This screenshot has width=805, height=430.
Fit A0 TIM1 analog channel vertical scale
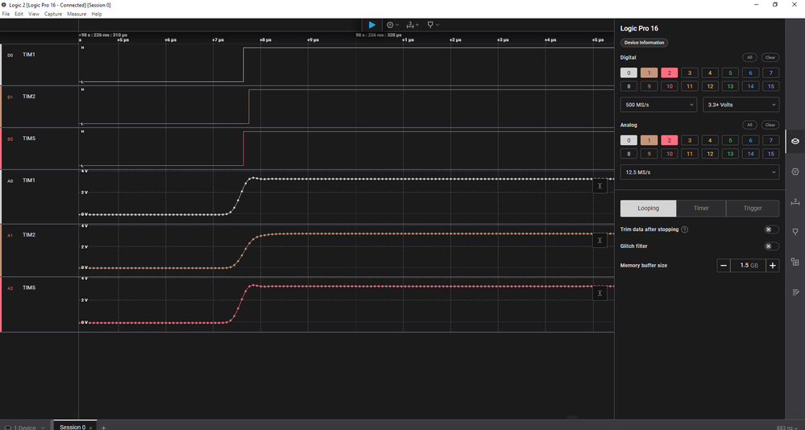600,186
